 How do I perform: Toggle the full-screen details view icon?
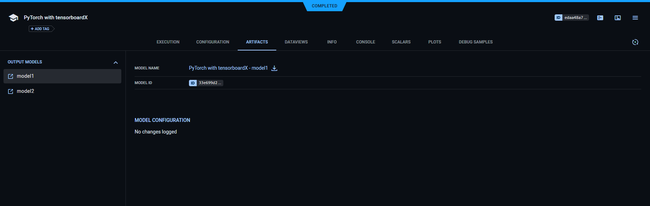[x=618, y=18]
